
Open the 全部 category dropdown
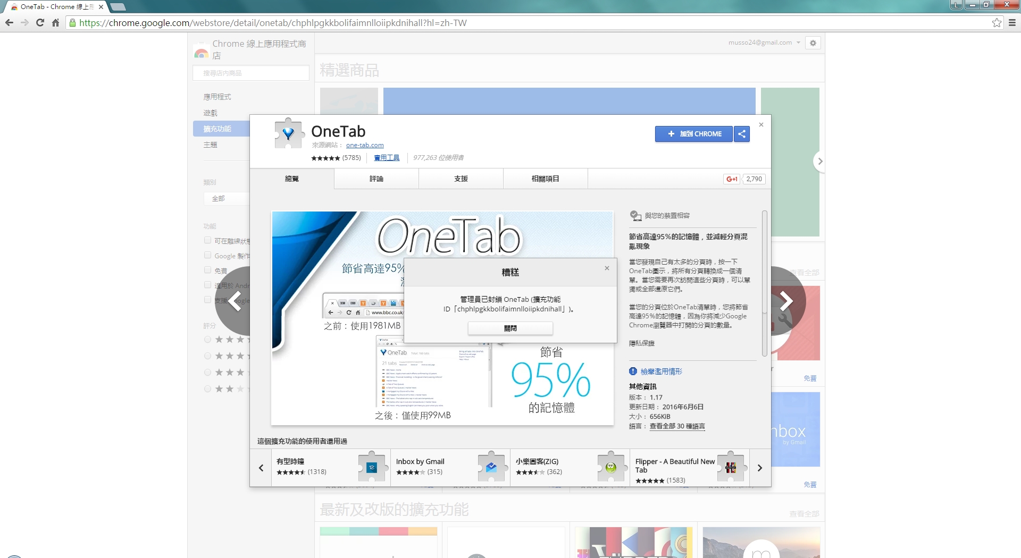(x=227, y=198)
